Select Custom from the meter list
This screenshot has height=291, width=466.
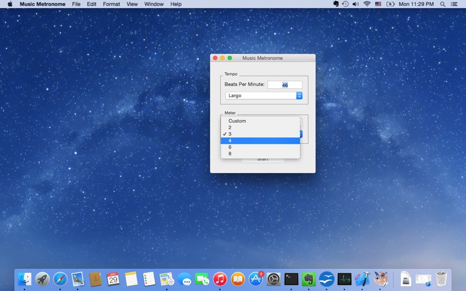[x=260, y=121]
